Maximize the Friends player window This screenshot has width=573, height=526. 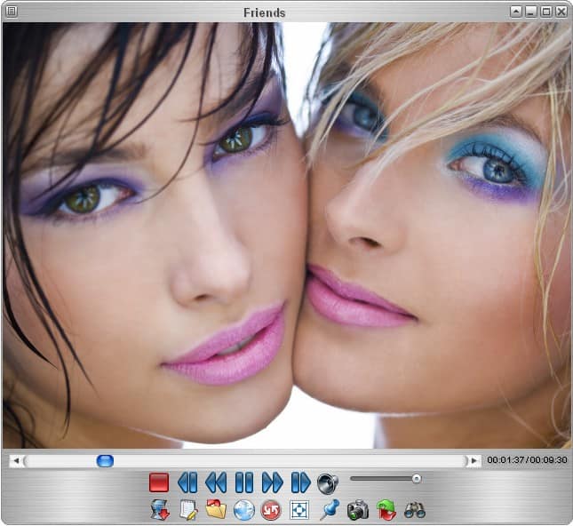coord(546,12)
